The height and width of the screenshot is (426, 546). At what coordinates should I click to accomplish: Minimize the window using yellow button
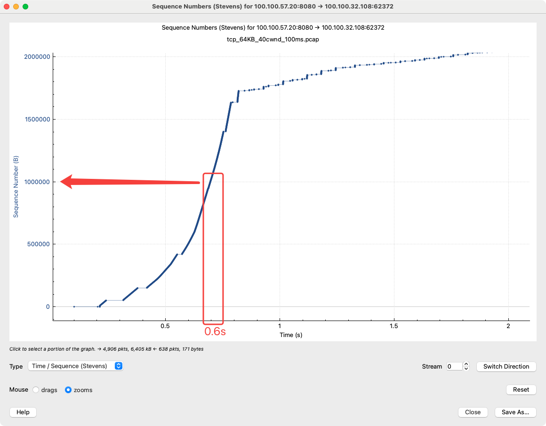click(16, 7)
